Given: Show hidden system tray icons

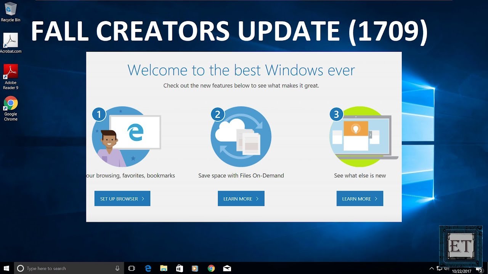Looking at the screenshot, I should point(432,268).
